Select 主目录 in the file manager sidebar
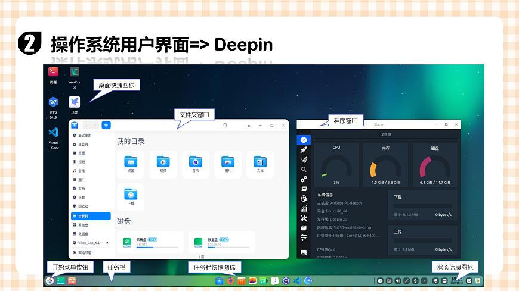 (x=91, y=145)
